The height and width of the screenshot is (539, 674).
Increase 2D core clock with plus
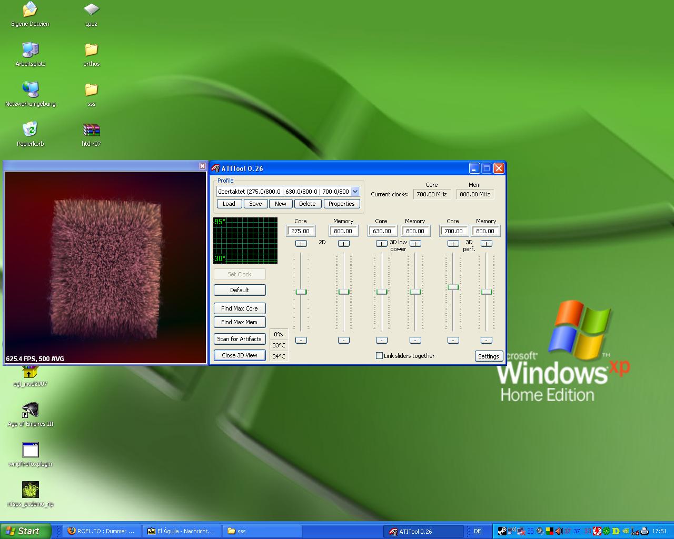click(x=301, y=244)
